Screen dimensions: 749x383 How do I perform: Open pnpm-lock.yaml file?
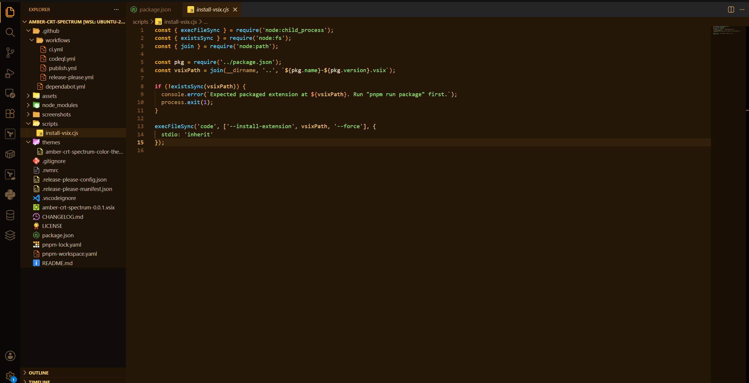(73, 245)
